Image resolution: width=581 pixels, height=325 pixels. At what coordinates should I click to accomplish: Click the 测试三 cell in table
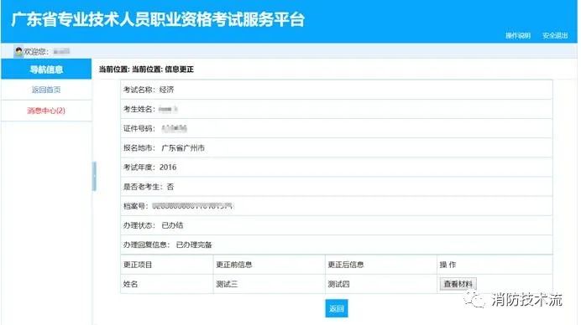click(269, 284)
